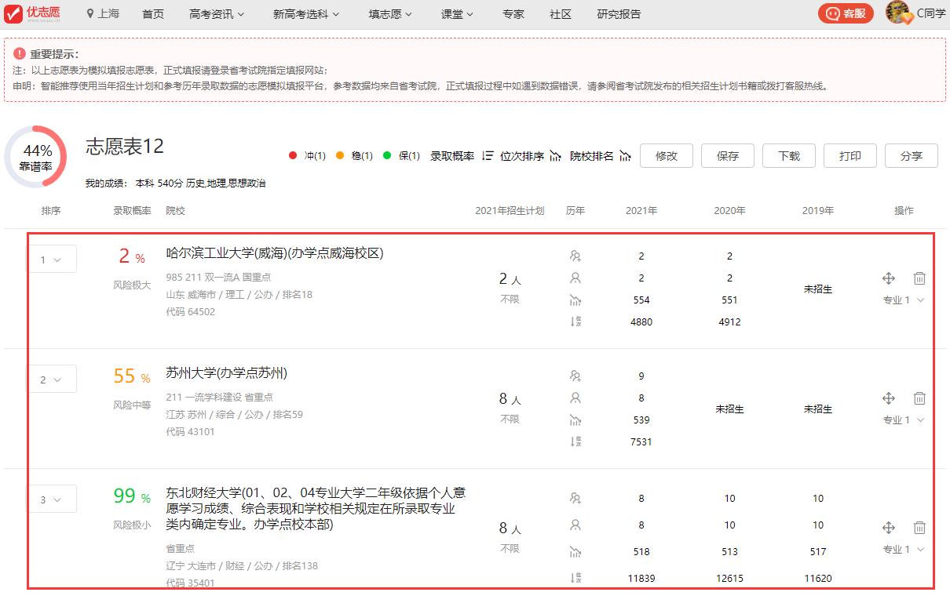The width and height of the screenshot is (950, 603).
Task: Click the admitted count icon in 东北财经大学 row
Action: pos(575,525)
